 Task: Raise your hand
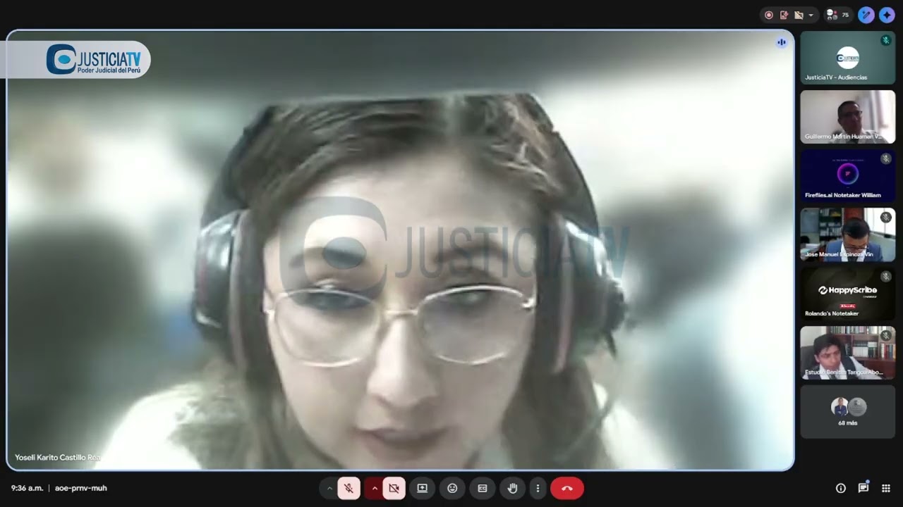(513, 488)
